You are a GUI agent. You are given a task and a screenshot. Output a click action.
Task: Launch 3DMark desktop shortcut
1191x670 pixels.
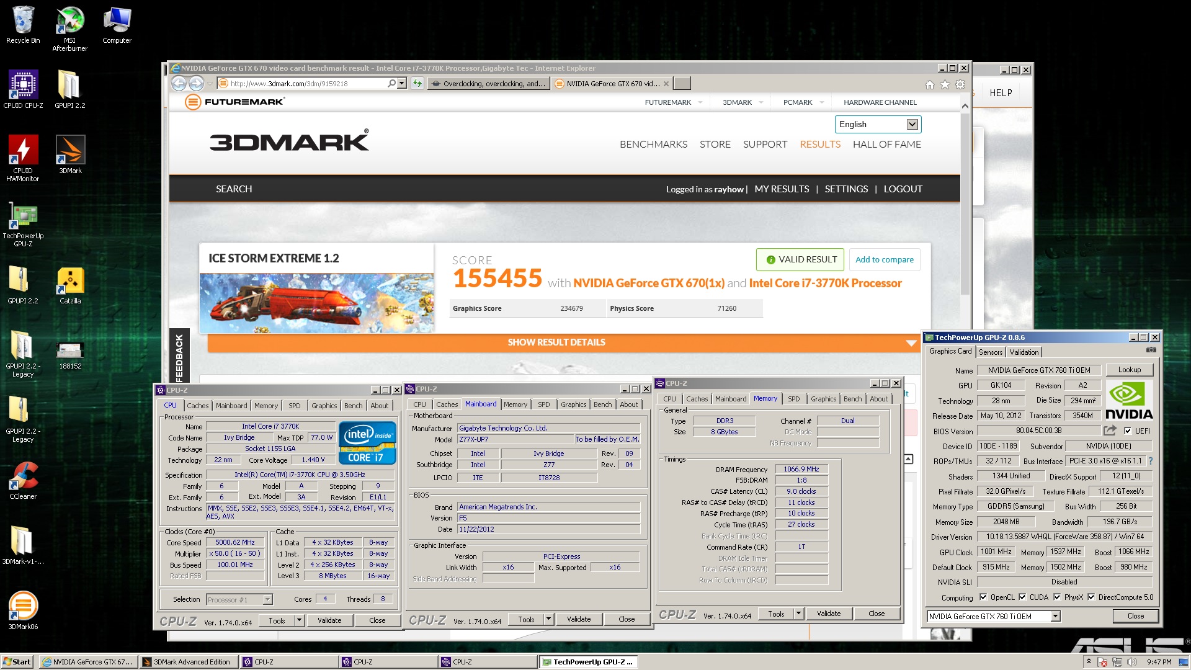[70, 155]
